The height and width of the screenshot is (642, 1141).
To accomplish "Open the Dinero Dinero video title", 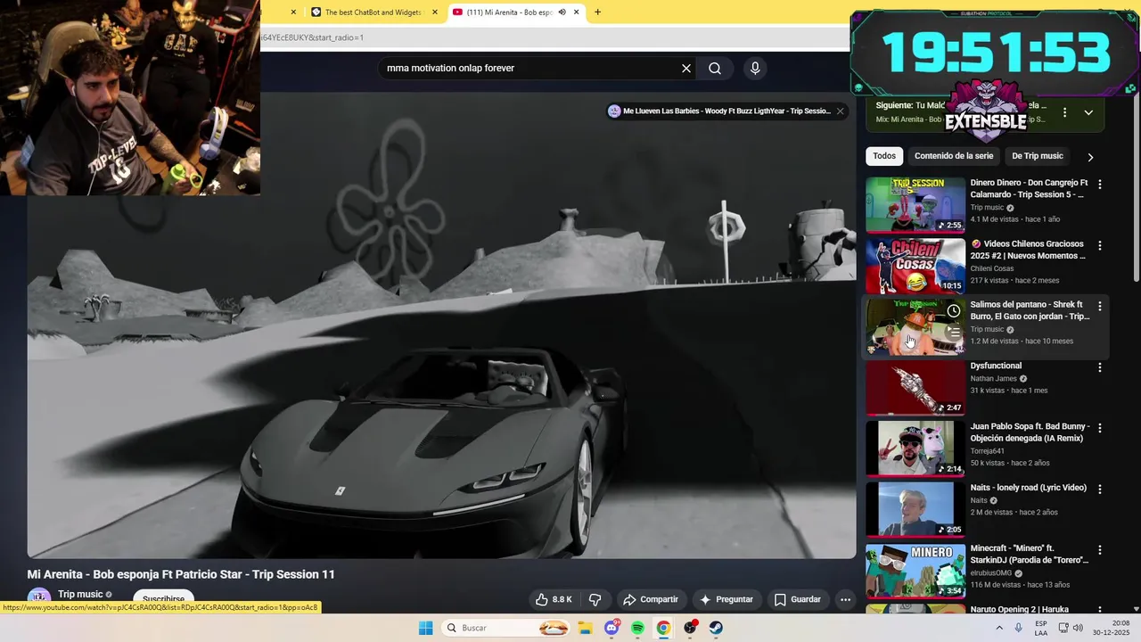I will tap(1029, 188).
